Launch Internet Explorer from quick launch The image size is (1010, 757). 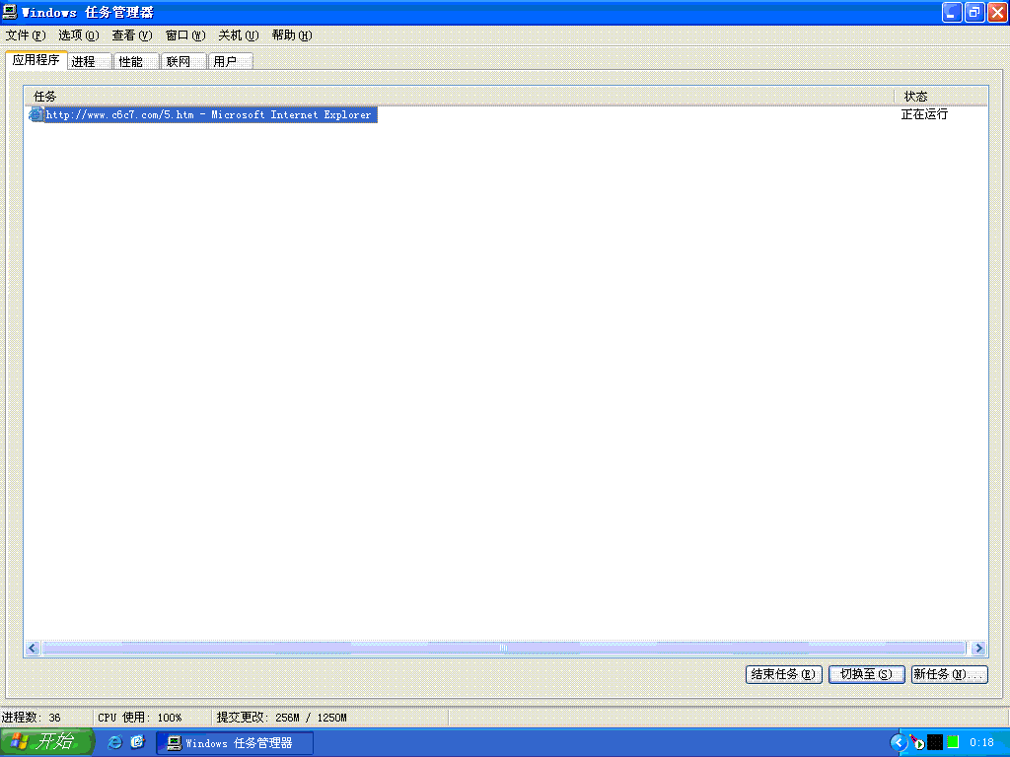[x=114, y=742]
